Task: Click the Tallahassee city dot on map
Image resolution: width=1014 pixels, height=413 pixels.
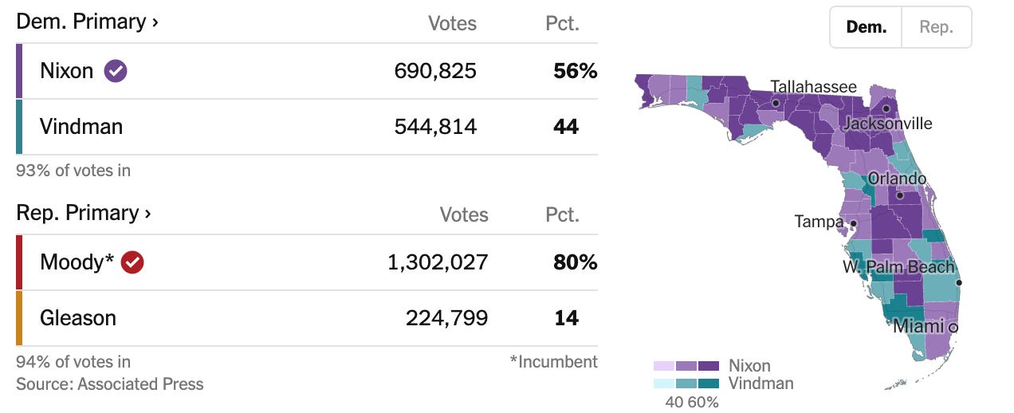Action: click(776, 103)
